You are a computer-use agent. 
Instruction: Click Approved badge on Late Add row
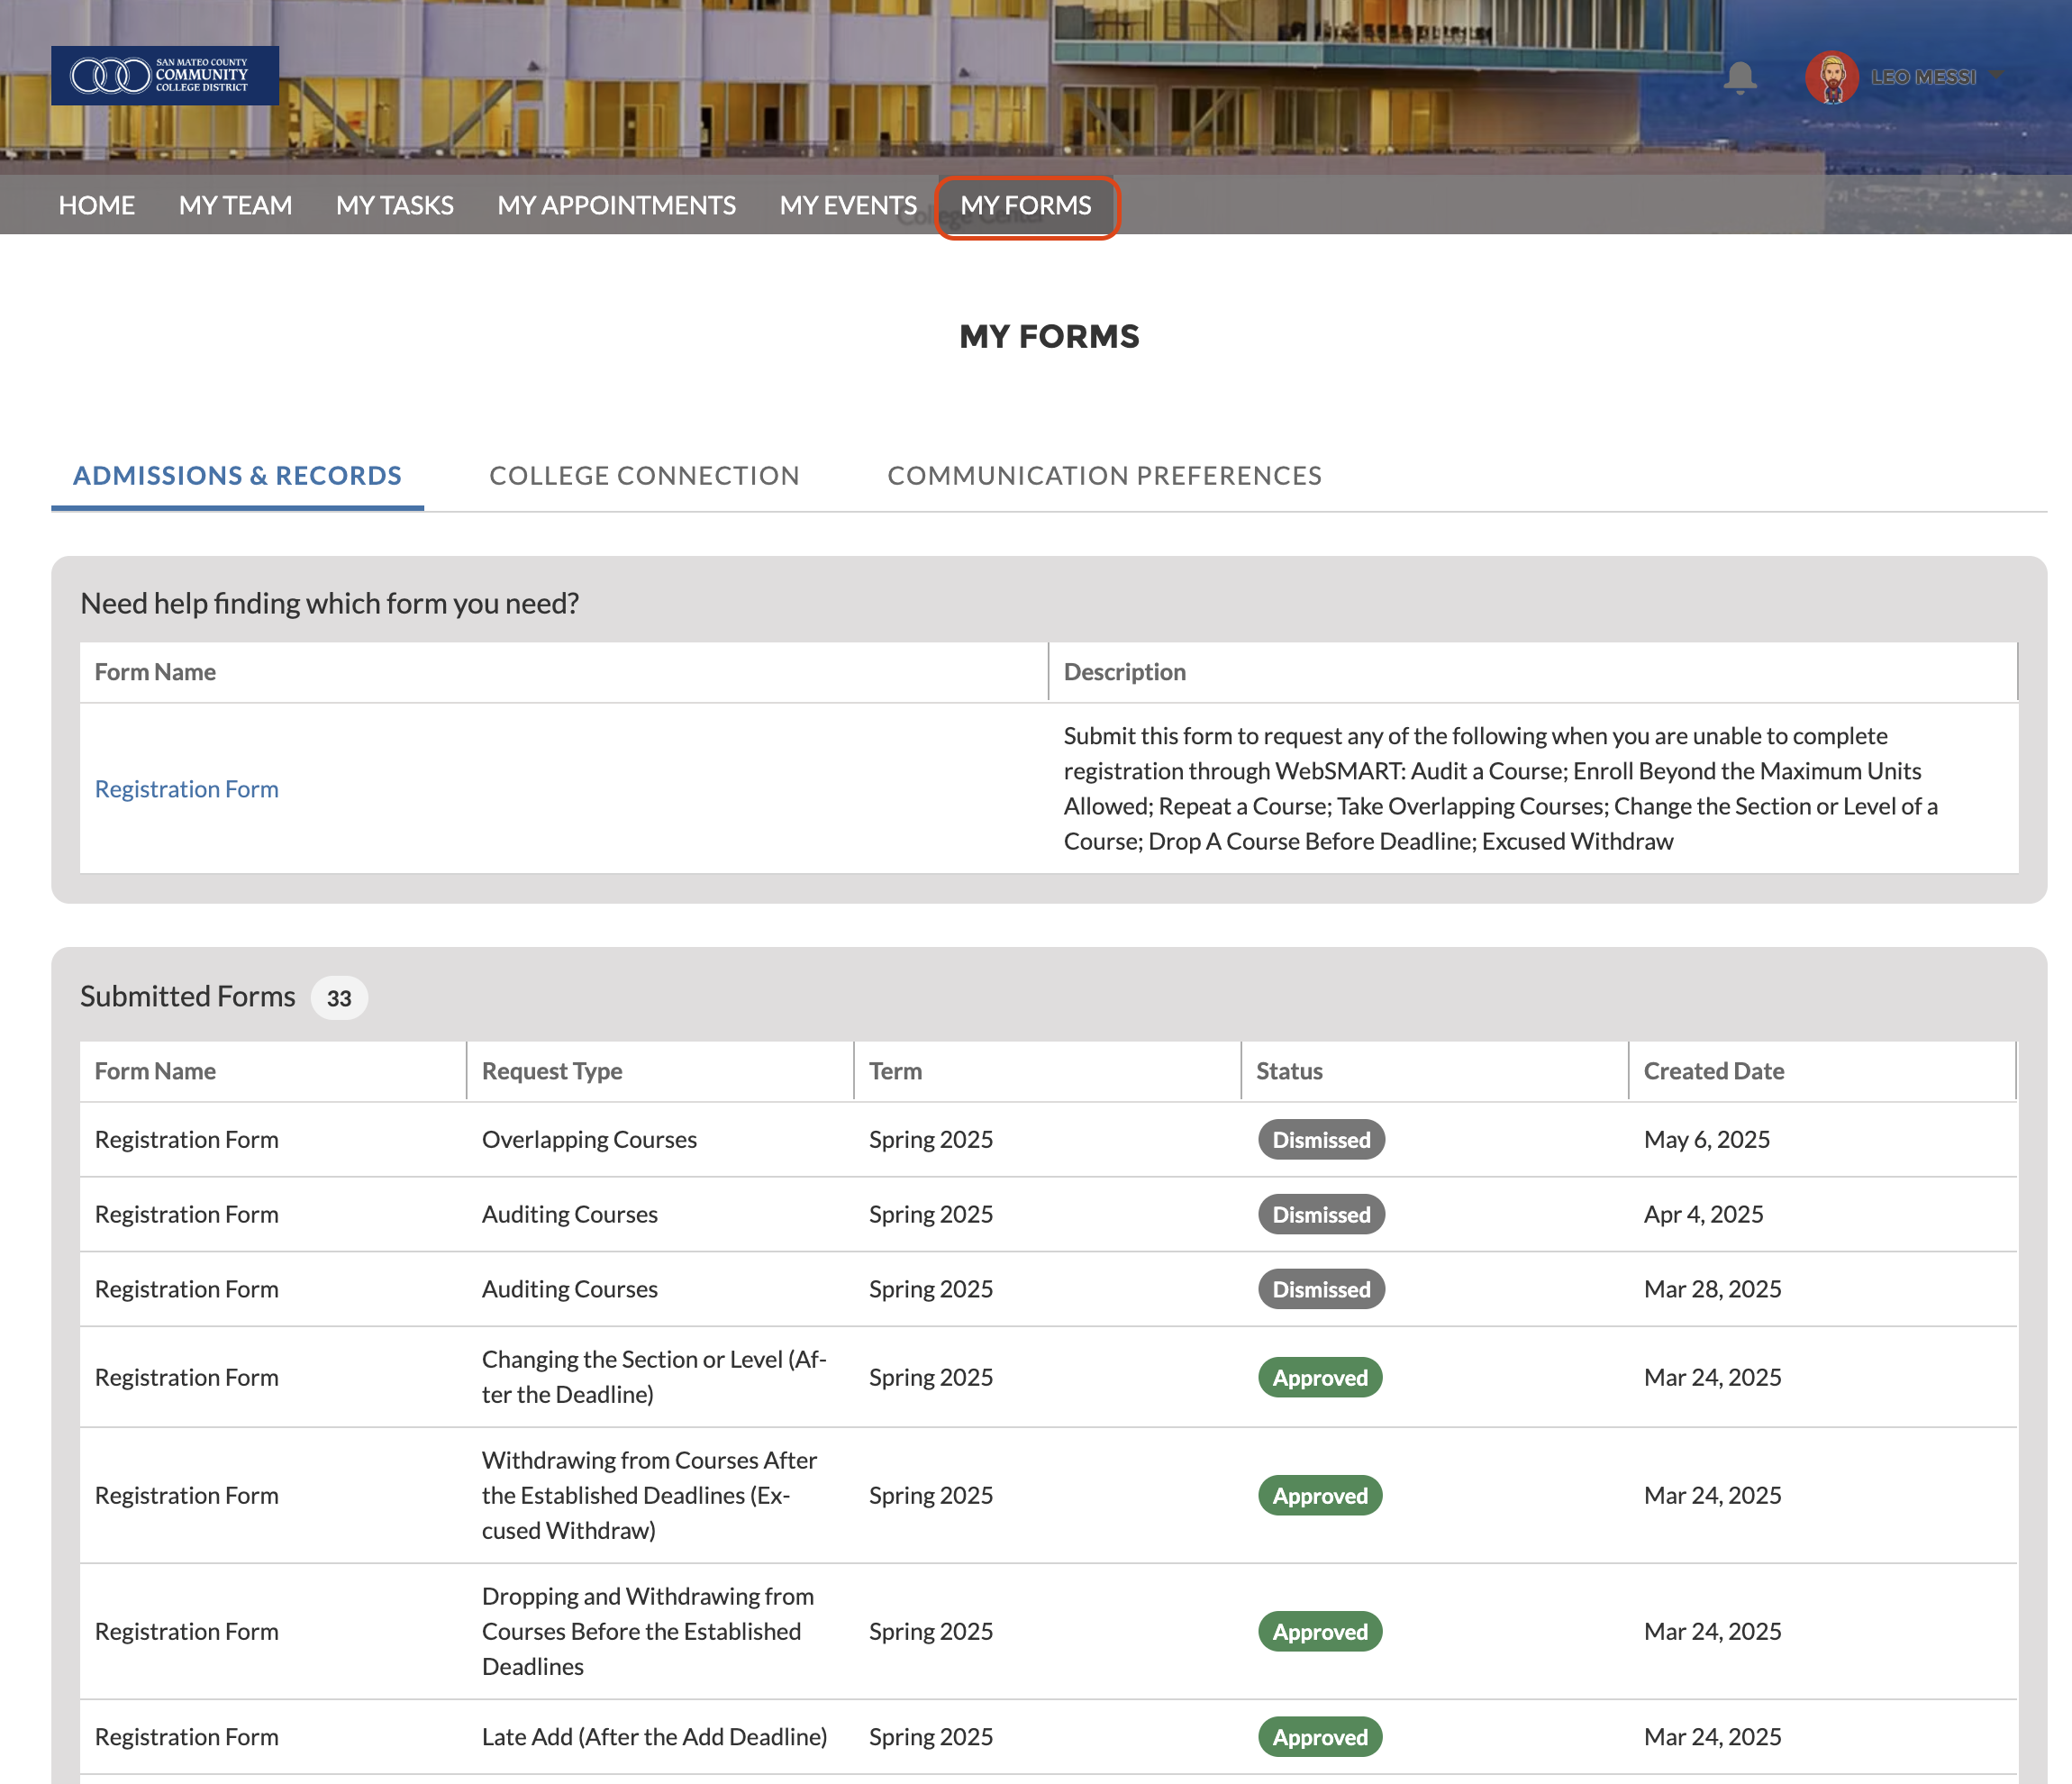(1319, 1737)
